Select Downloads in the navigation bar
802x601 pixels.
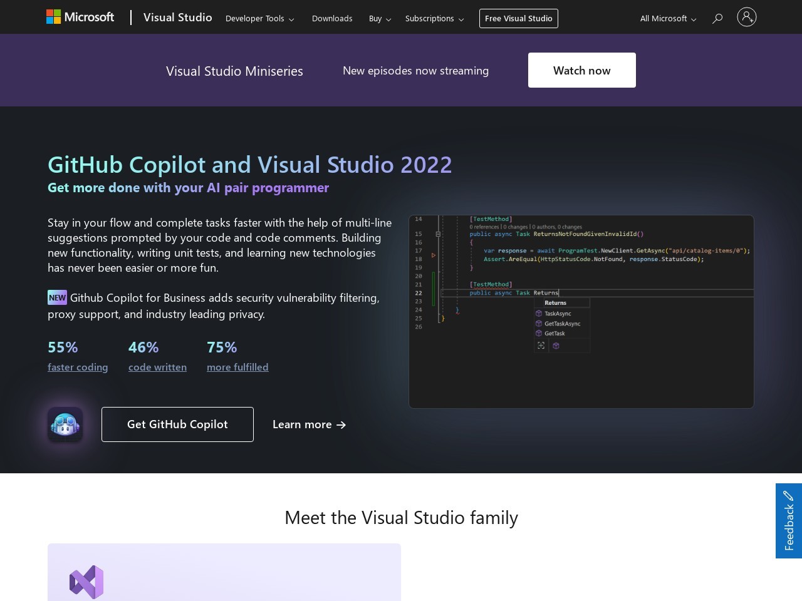[x=332, y=18]
